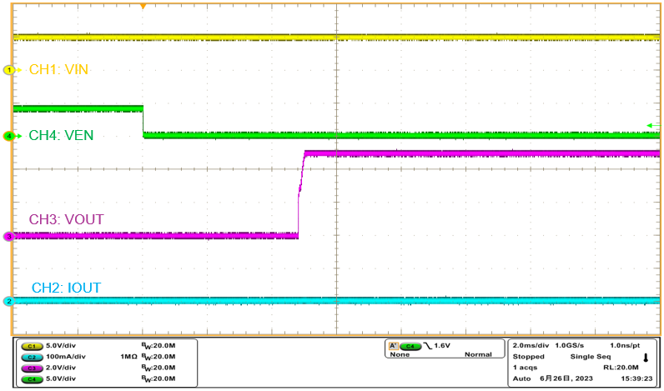Click the magenta C3 channel badge
The height and width of the screenshot is (391, 664).
(33, 368)
